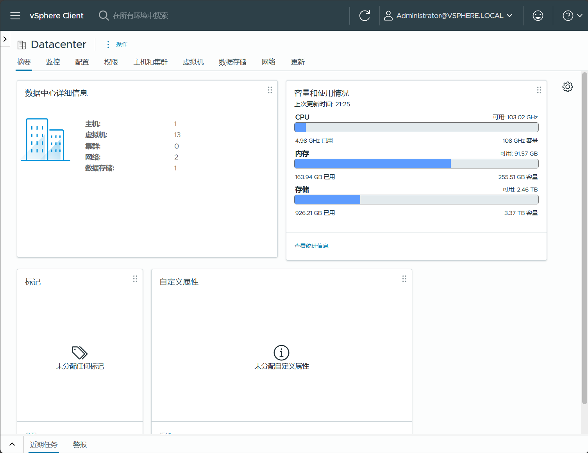588x453 pixels.
Task: Click the 虚拟机 count value 13
Action: coord(177,135)
